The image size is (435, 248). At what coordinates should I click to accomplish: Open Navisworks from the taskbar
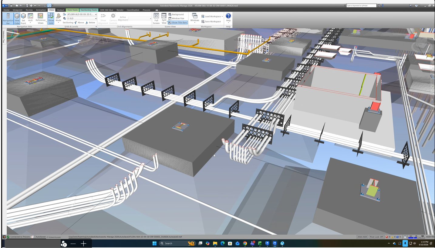275,243
